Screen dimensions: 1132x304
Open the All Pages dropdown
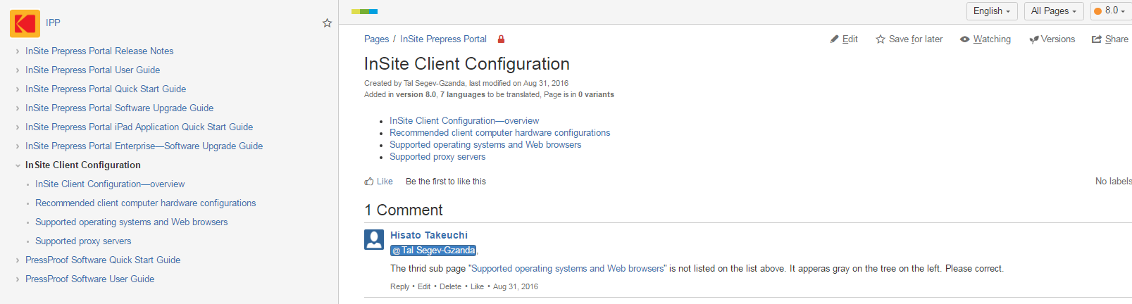1053,11
